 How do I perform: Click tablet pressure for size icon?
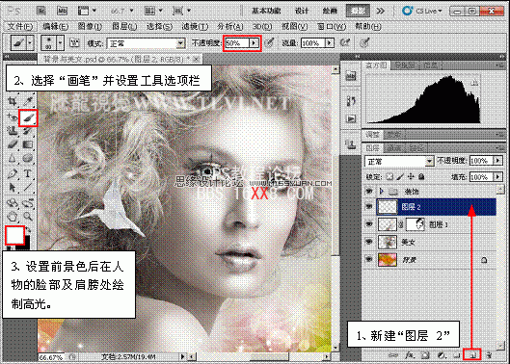pos(365,42)
